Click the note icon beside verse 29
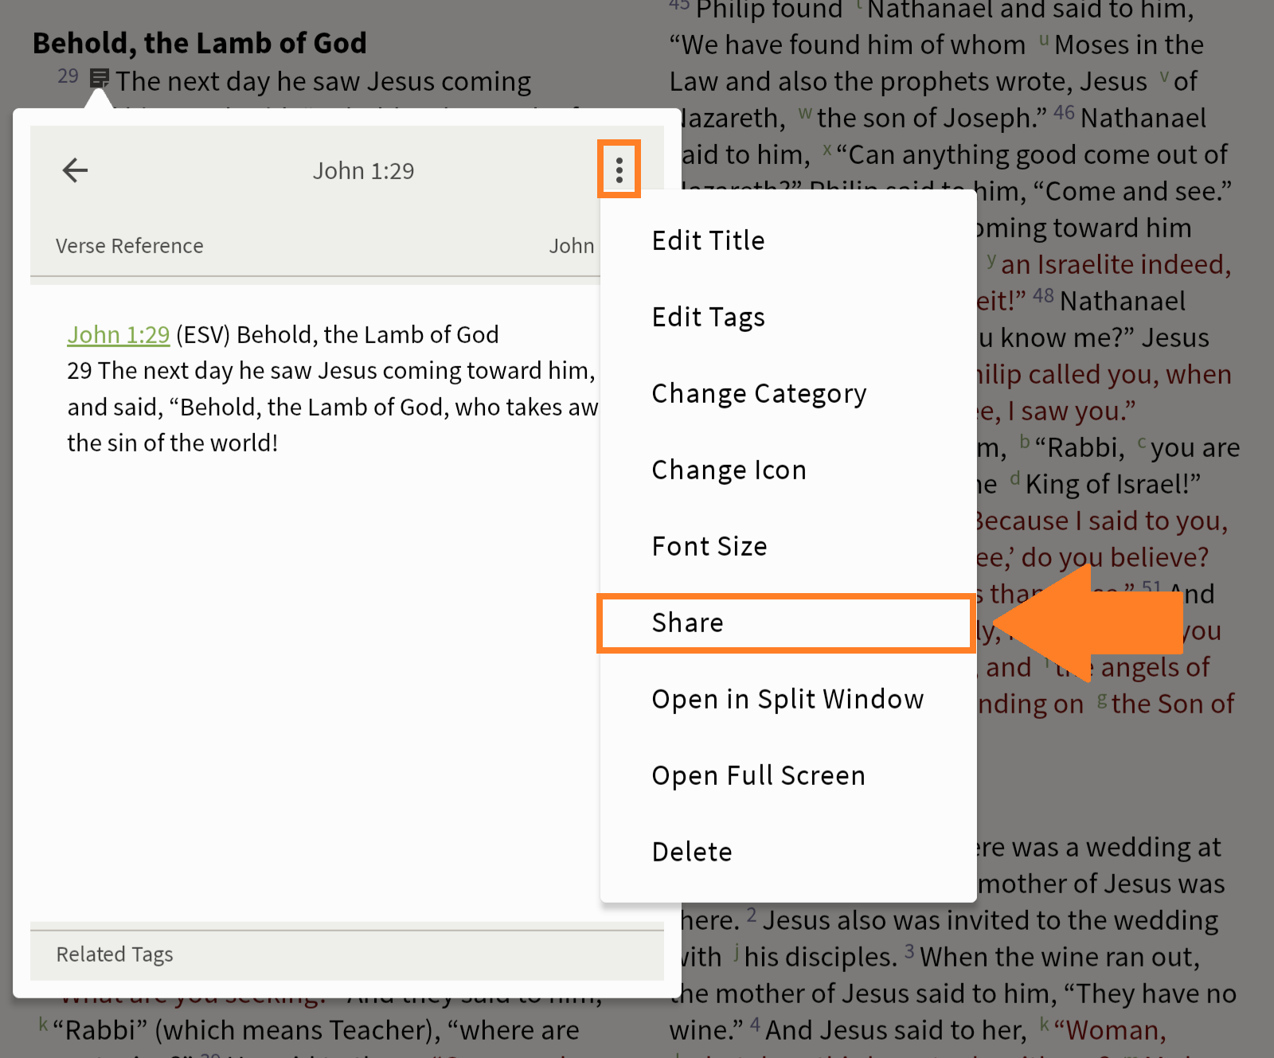This screenshot has height=1058, width=1274. point(100,78)
